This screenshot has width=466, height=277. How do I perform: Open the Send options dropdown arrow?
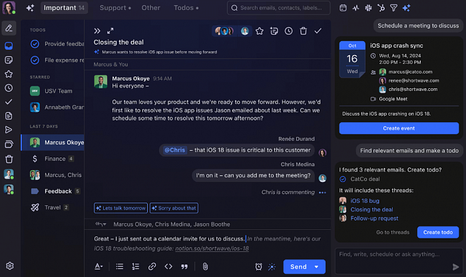pos(317,266)
